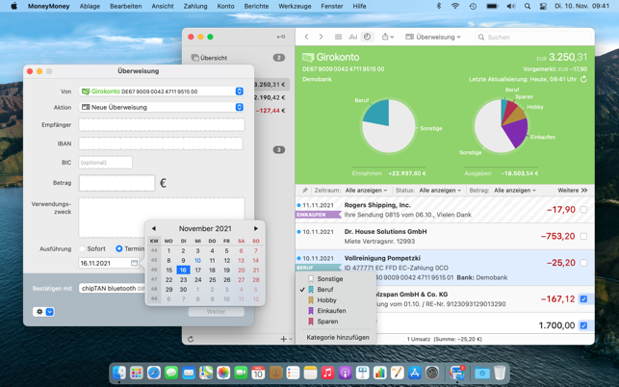Pick November 30 in the calendar
Screen dimensions: 619x387
[x=183, y=289]
